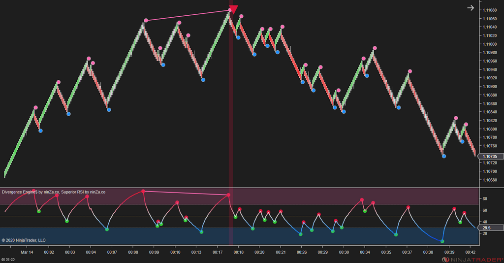Click the 00:39 time axis label

tap(449, 252)
